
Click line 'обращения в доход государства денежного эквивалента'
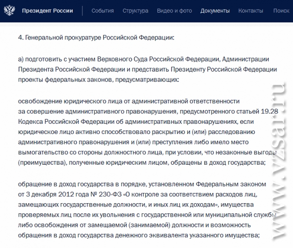point(139,235)
